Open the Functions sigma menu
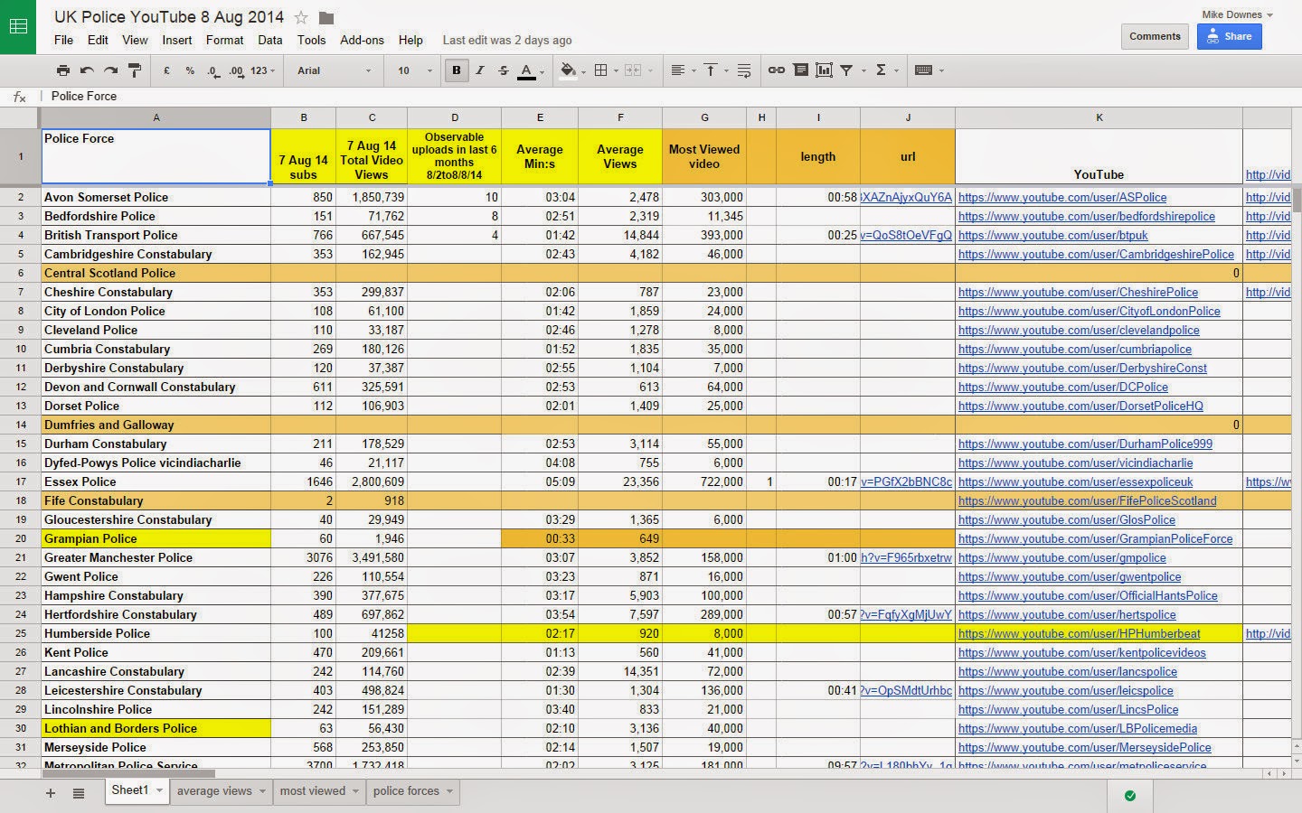The width and height of the screenshot is (1302, 813). pos(885,70)
